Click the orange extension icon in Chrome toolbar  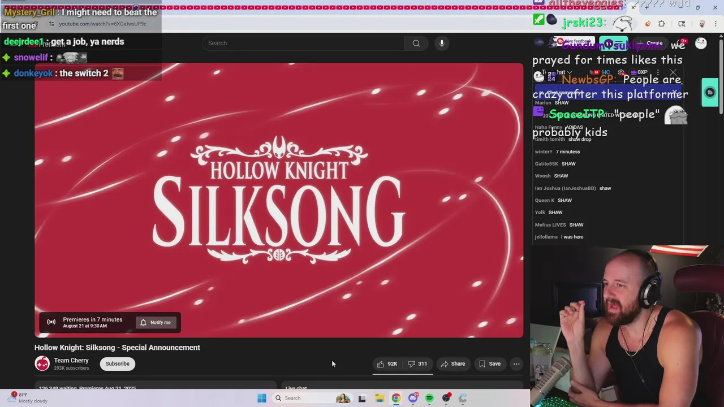648,24
